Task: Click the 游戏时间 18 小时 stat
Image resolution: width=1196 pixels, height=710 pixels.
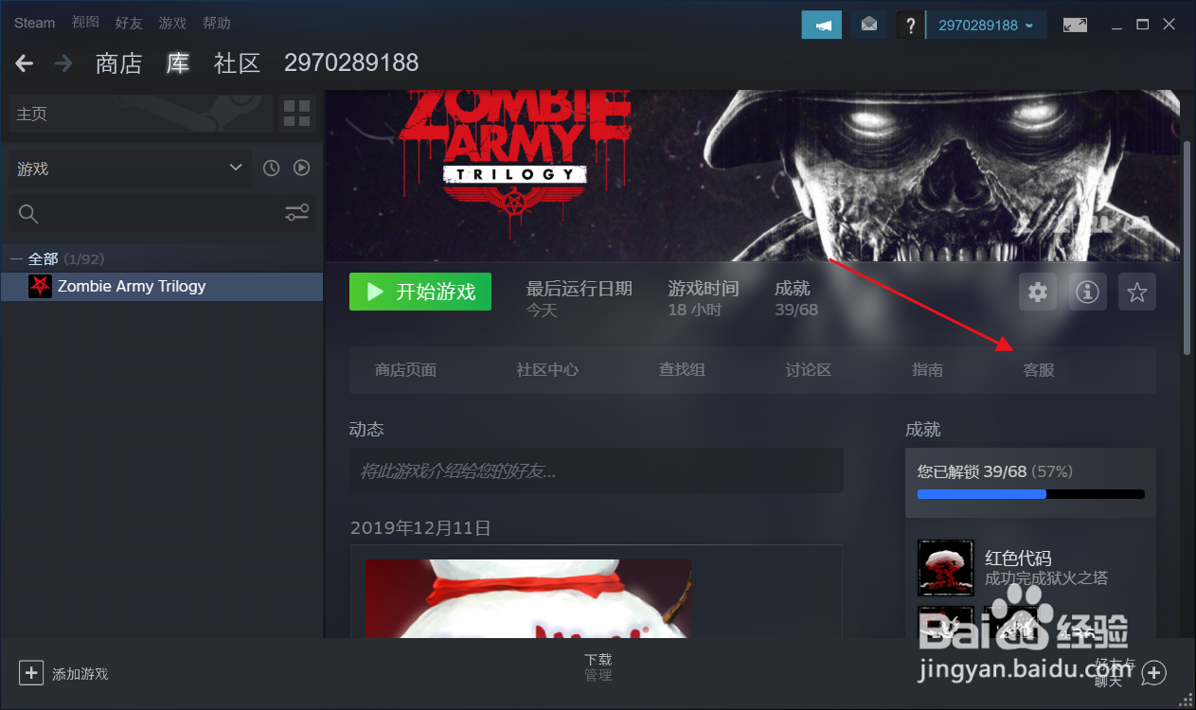Action: coord(704,298)
